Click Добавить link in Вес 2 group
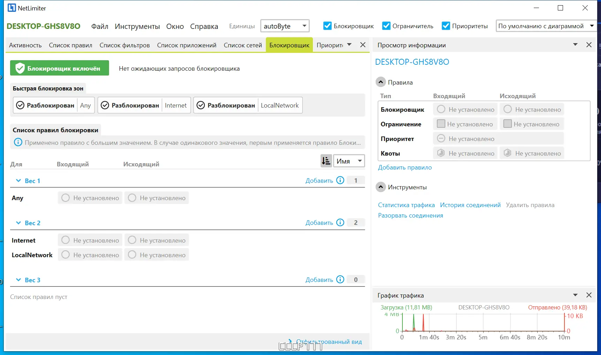601x355 pixels. click(319, 223)
